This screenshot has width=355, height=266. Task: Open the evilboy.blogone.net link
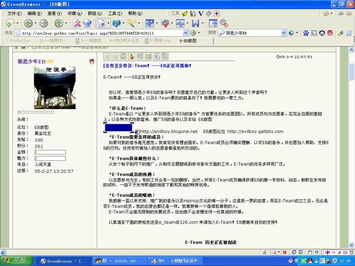pyautogui.click(x=169, y=131)
